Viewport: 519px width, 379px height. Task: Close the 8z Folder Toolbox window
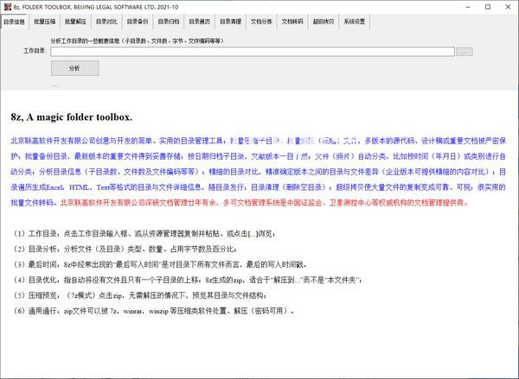(509, 7)
